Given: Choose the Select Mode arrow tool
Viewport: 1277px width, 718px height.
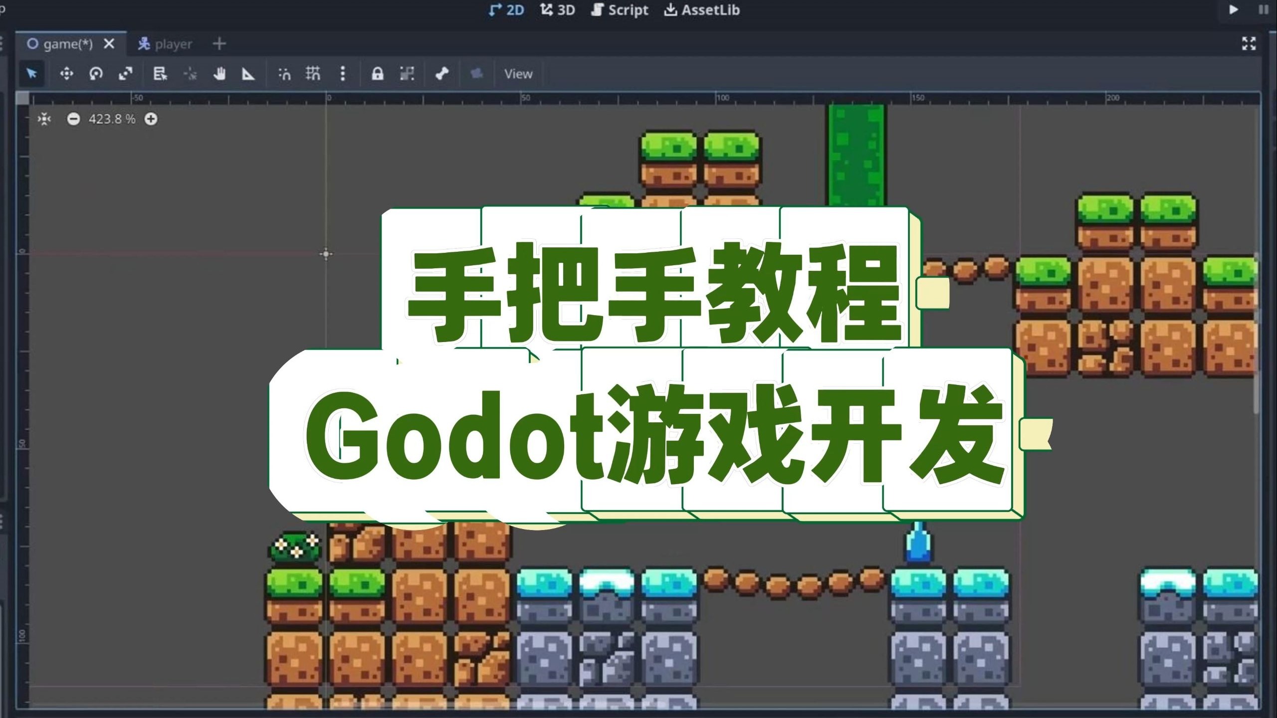Looking at the screenshot, I should click(32, 74).
